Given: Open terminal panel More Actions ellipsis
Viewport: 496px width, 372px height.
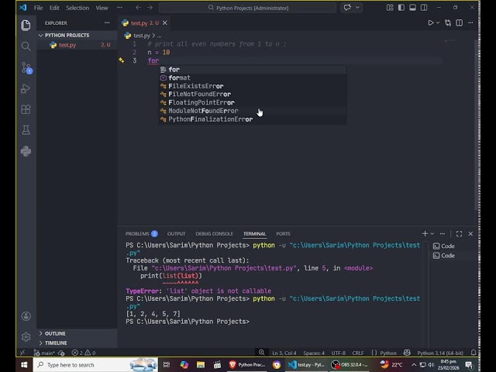Looking at the screenshot, I should 443,233.
